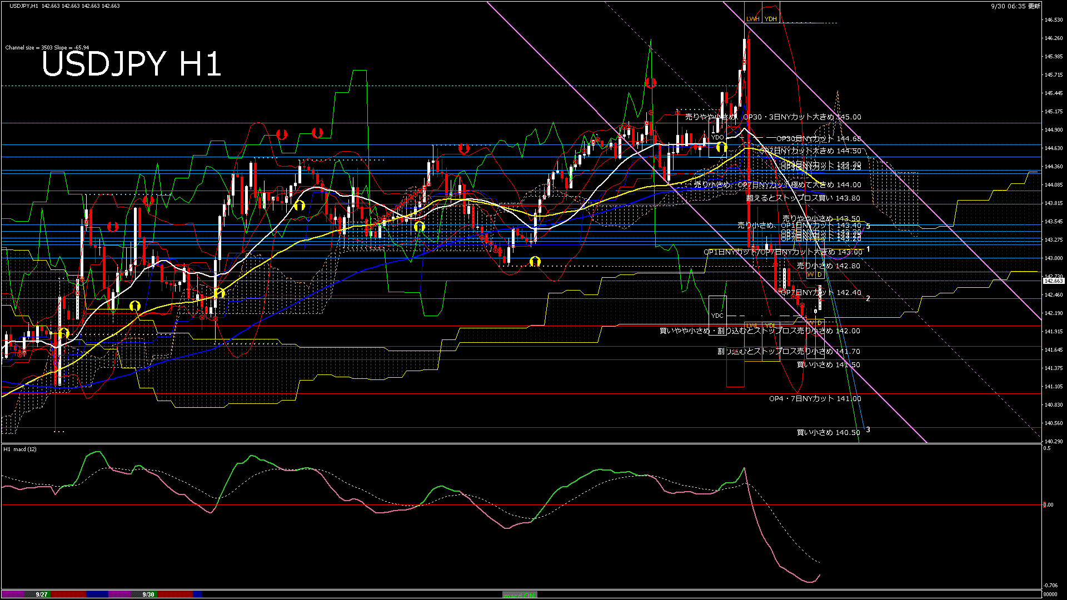
Task: Click yellow signal marker beside YDO box
Action: [721, 147]
